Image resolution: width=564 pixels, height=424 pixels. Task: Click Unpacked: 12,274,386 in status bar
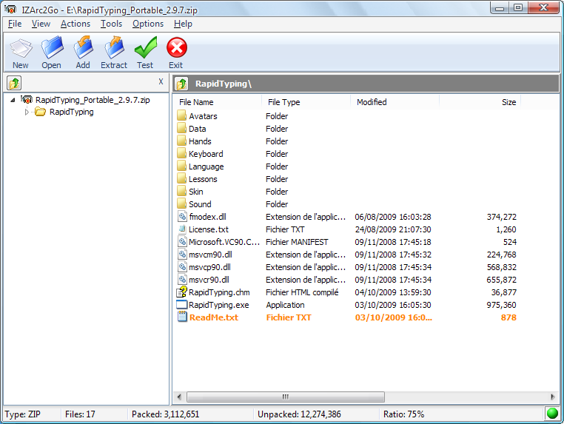299,414
